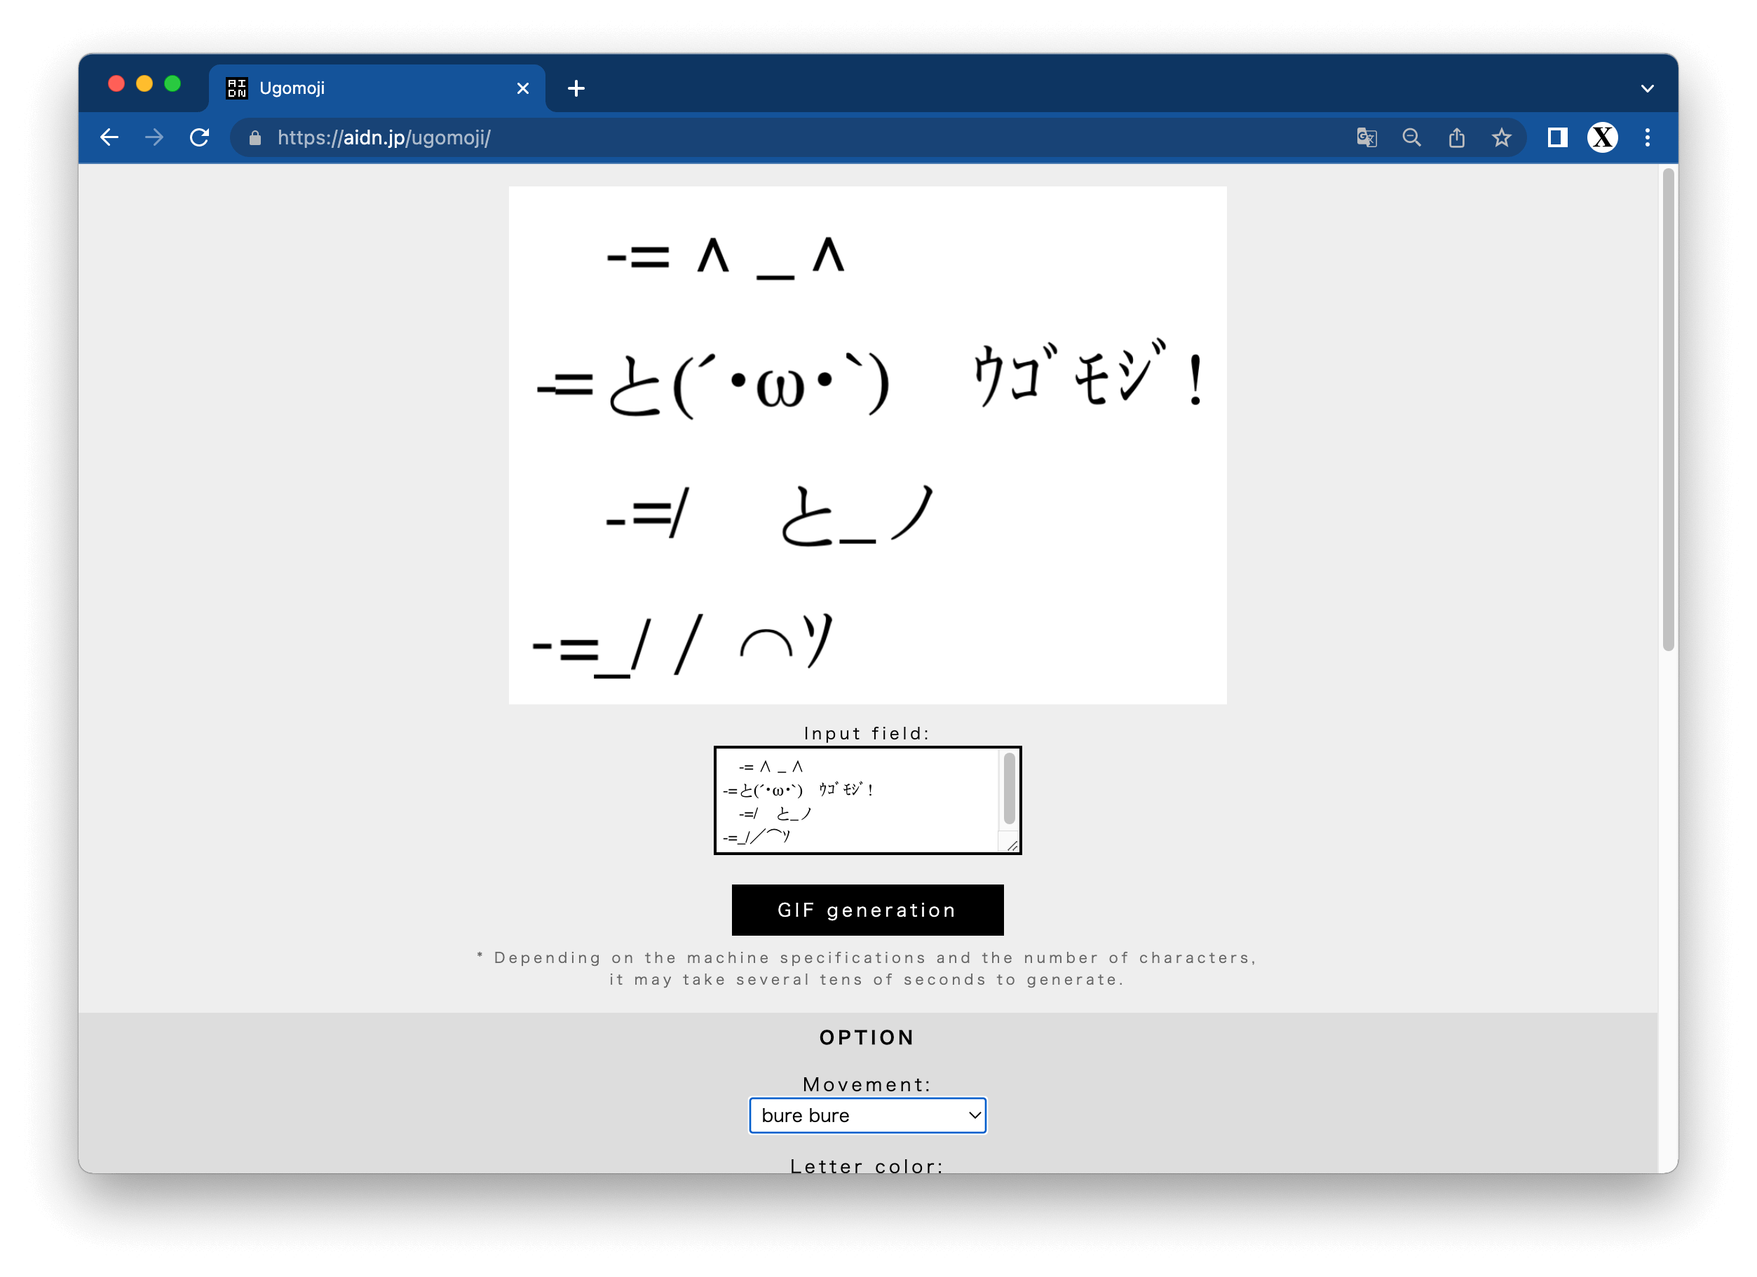Image resolution: width=1757 pixels, height=1277 pixels.
Task: Share this page via the share icon
Action: click(1456, 138)
